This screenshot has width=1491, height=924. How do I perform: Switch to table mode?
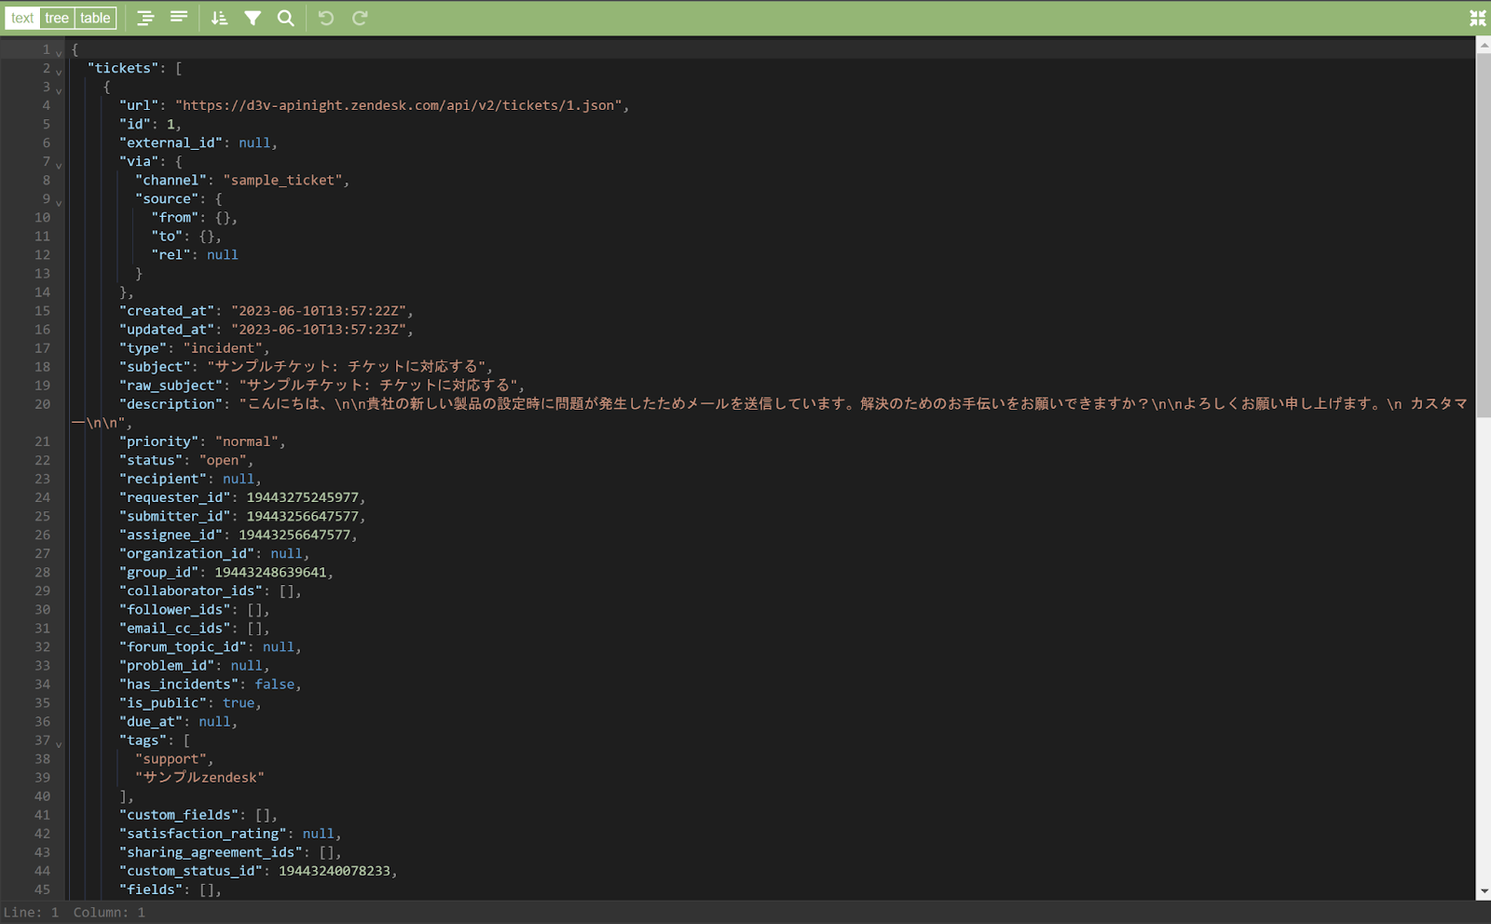coord(95,18)
